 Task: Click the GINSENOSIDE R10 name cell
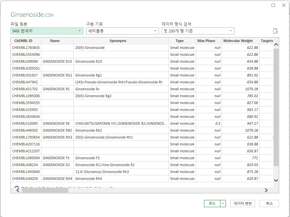(57, 61)
